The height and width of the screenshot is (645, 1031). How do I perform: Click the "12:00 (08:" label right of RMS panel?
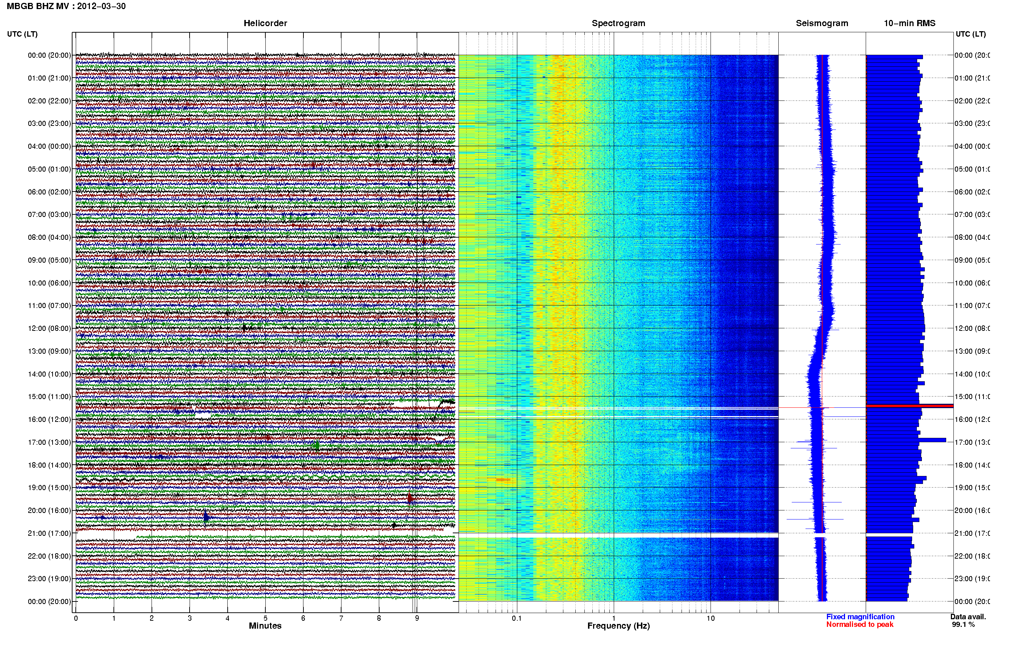click(972, 328)
